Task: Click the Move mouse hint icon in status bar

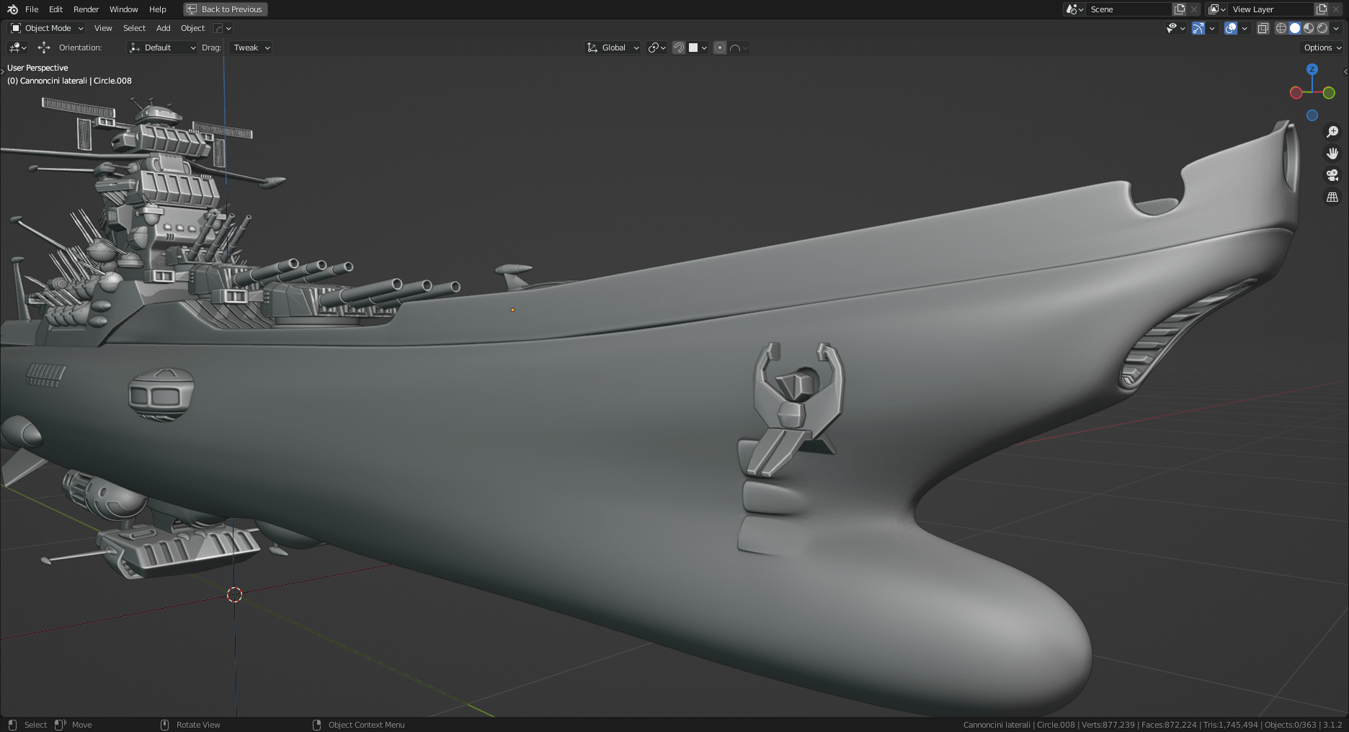Action: point(60,725)
